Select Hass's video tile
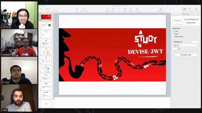This screenshot has width=202, height=113. pos(19,98)
